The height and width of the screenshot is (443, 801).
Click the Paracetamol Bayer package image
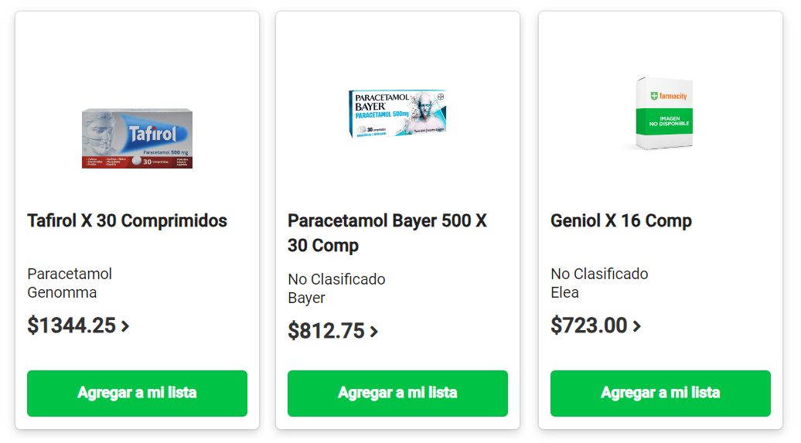coord(397,114)
